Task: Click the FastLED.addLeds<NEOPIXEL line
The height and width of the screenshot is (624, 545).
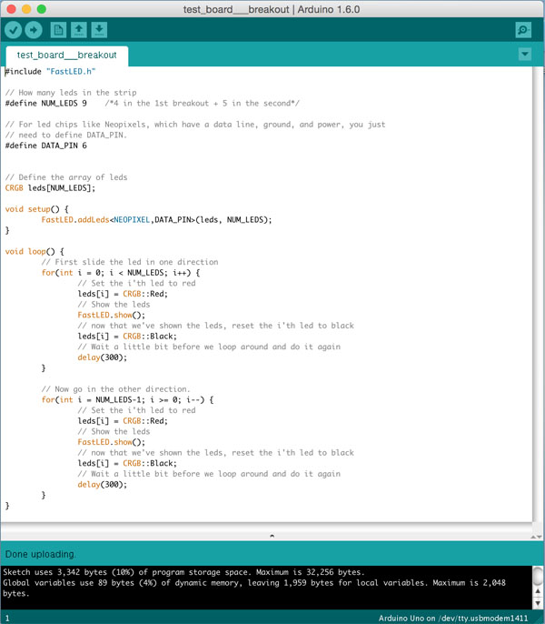Action: [156, 220]
